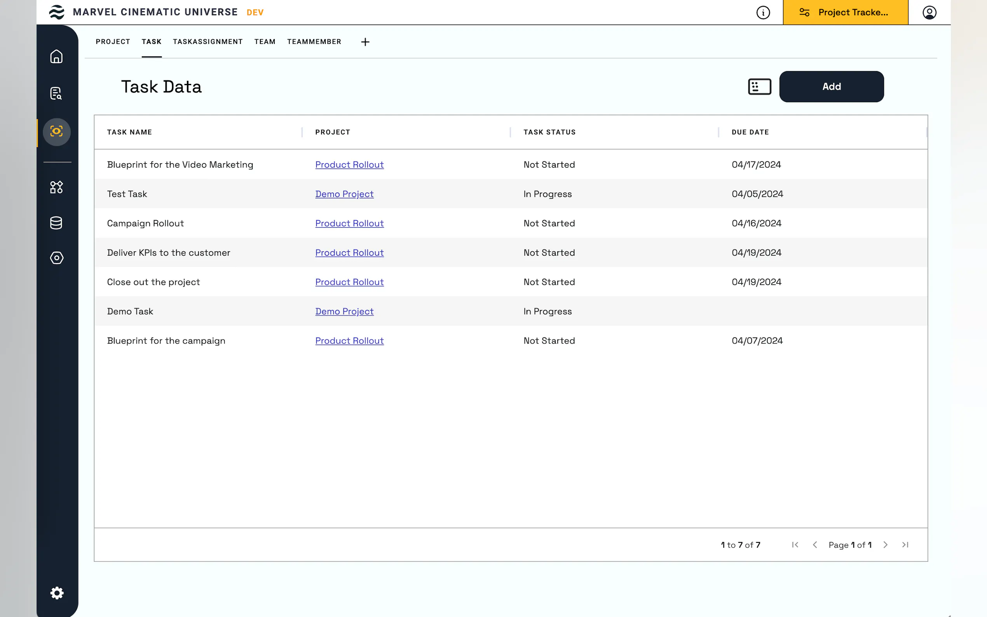
Task: Open the user profile icon
Action: (x=929, y=13)
